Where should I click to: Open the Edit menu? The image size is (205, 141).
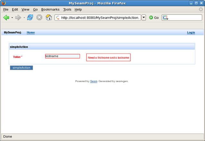15,10
